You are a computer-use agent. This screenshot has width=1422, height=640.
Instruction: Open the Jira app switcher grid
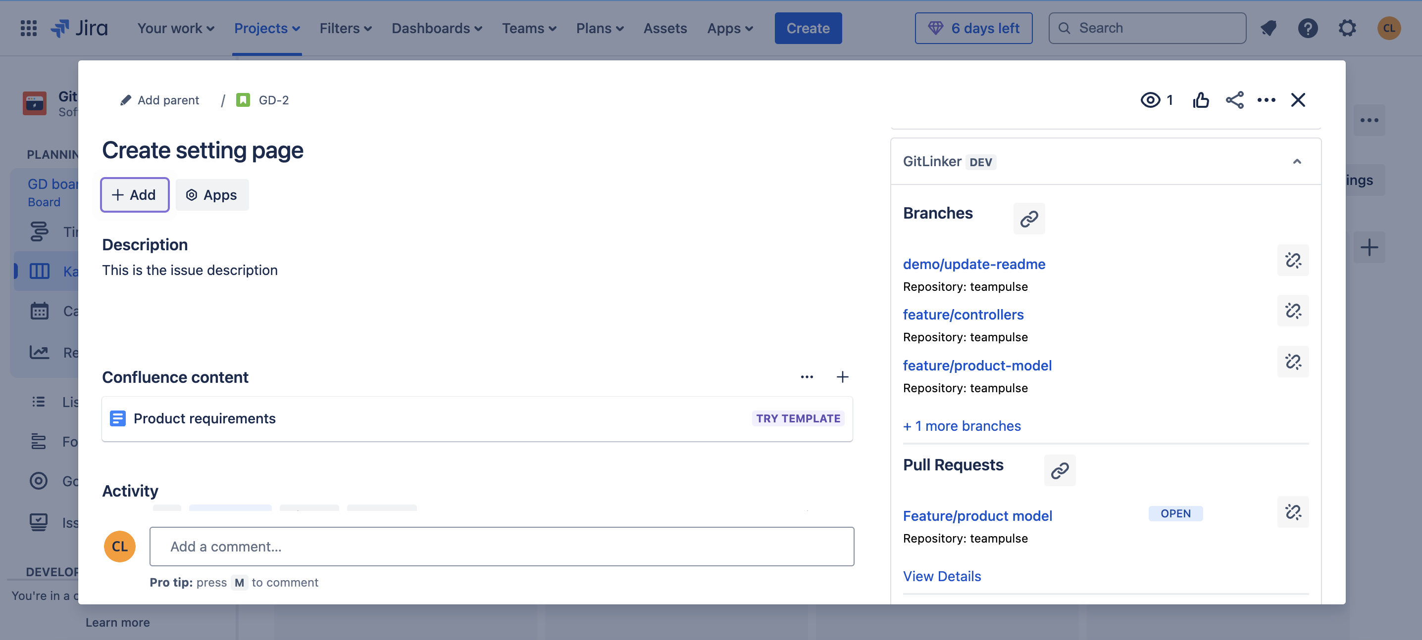[28, 28]
